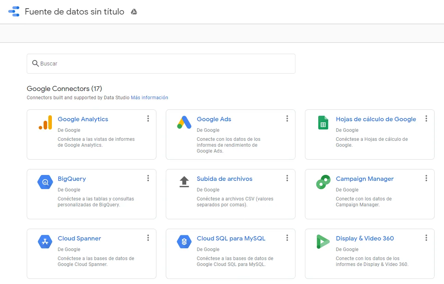Viewport: 444px width, 284px height.
Task: Select the Display & Video 360 title
Action: (365, 238)
